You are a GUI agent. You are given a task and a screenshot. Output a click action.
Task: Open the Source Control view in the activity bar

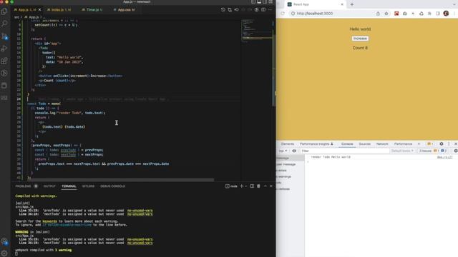(4, 36)
